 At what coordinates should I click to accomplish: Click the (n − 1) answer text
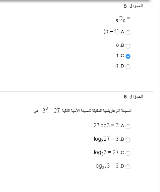click(x=111, y=32)
